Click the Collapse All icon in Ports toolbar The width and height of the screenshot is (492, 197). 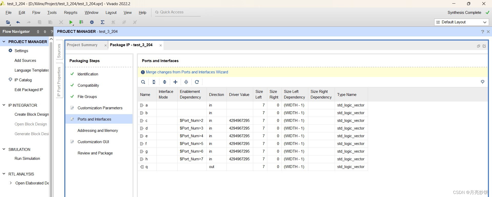154,82
